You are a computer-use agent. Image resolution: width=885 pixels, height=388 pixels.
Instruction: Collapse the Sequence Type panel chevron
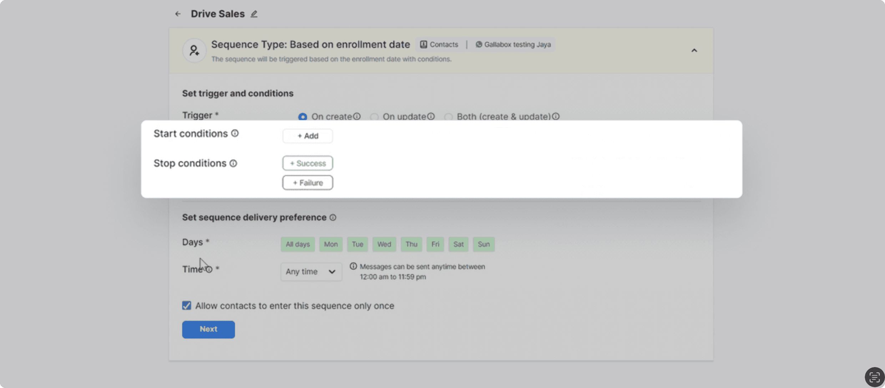[694, 51]
